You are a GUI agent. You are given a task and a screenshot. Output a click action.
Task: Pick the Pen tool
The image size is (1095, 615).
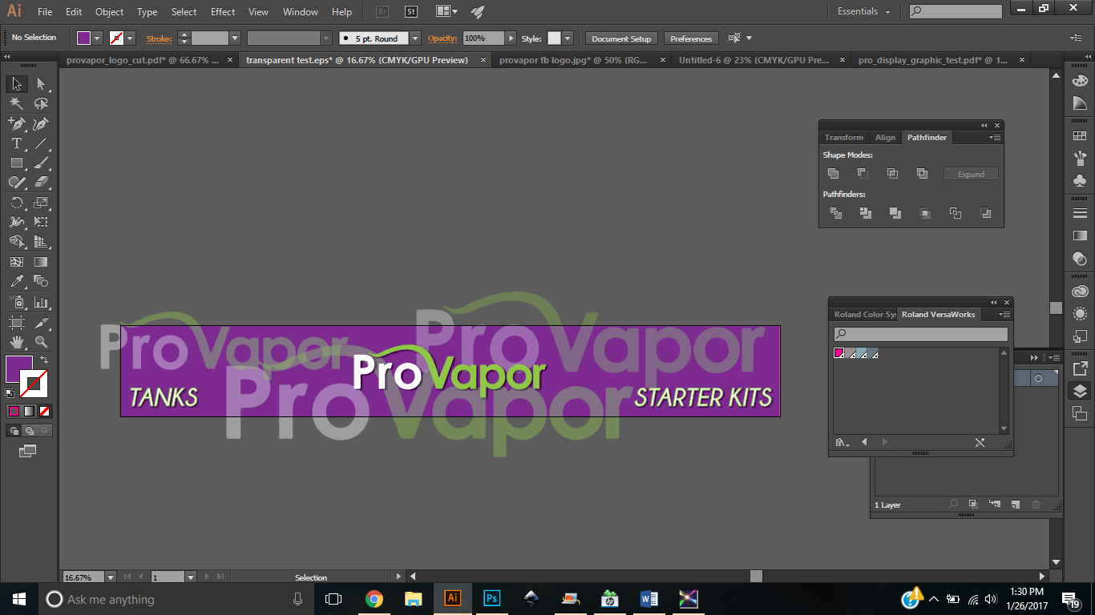[17, 123]
